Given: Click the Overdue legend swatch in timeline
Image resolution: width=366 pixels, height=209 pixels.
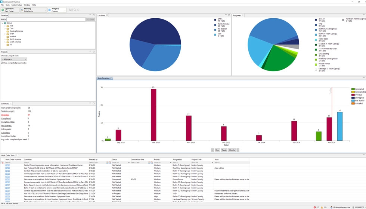Looking at the screenshot, I should click(x=353, y=95).
